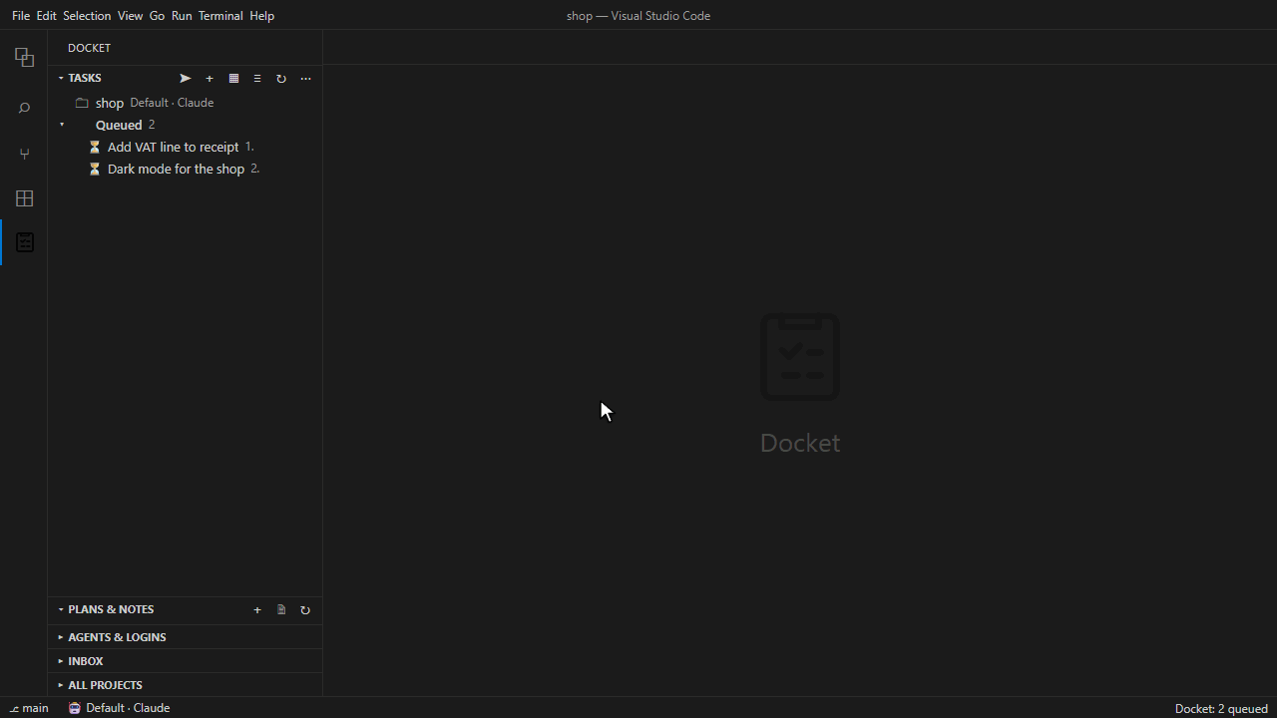Switch Tasks to list view icon
This screenshot has height=718, width=1277.
pos(257,78)
